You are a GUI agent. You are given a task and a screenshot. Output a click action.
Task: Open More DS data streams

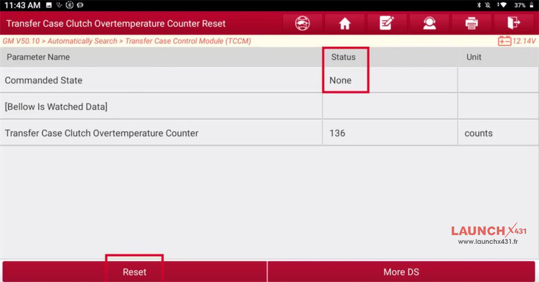(401, 272)
